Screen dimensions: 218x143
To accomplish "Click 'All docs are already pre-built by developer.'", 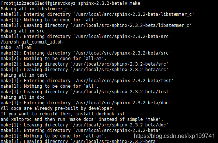I will [x=57, y=108].
